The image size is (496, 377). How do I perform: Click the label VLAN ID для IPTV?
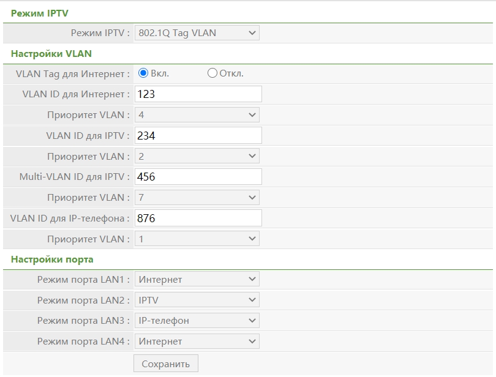(x=88, y=136)
